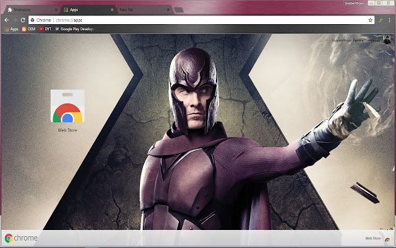This screenshot has width=396, height=248.
Task: Open Web Store link in bottom bar
Action: click(x=377, y=238)
